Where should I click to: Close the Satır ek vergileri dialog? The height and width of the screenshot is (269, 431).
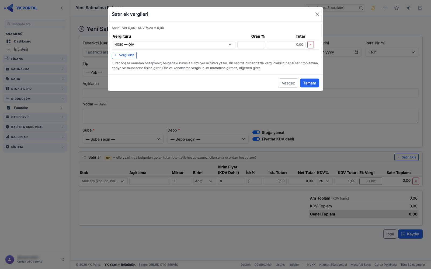coord(317,14)
